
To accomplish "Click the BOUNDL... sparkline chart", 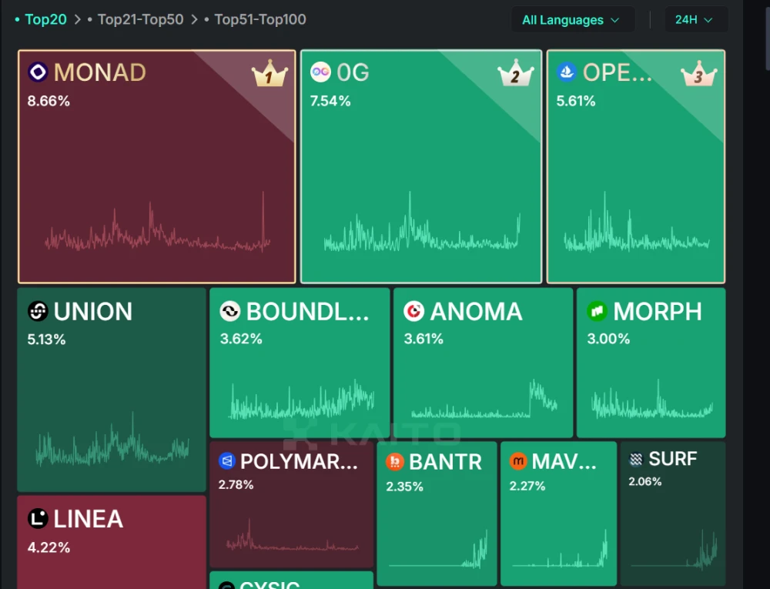I will [x=302, y=399].
